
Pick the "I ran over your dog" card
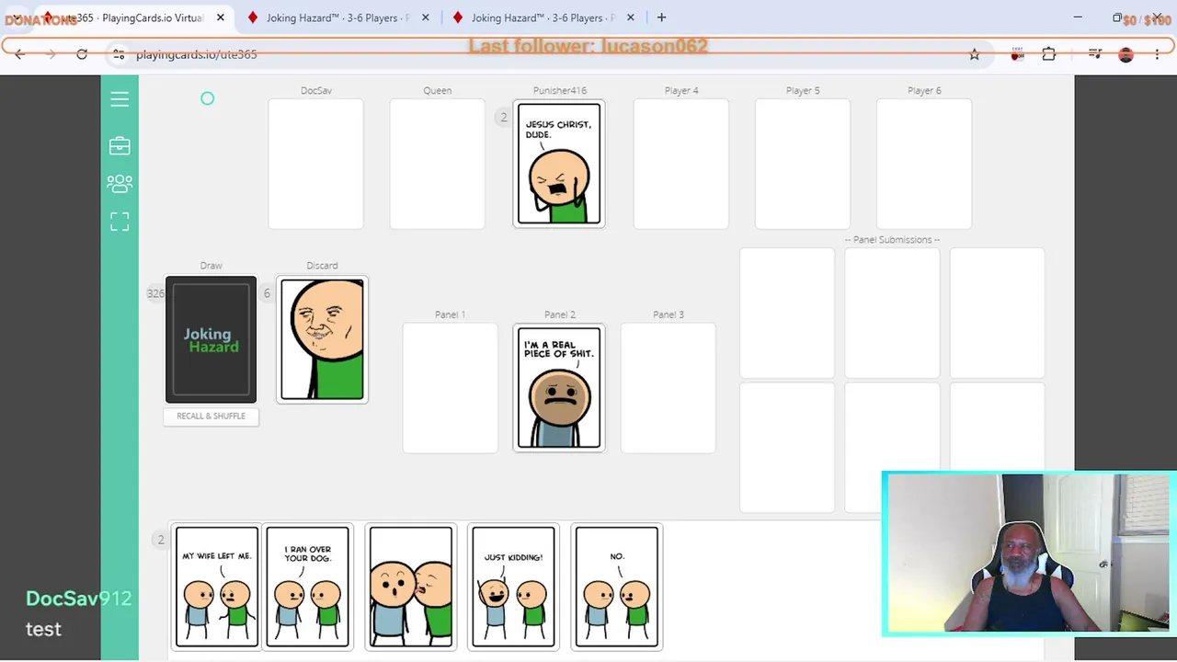pyautogui.click(x=308, y=587)
